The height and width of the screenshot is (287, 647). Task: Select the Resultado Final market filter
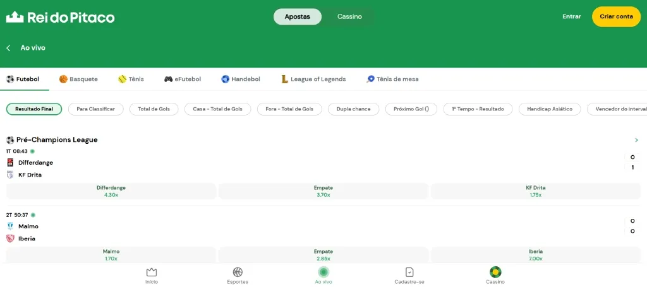point(34,109)
